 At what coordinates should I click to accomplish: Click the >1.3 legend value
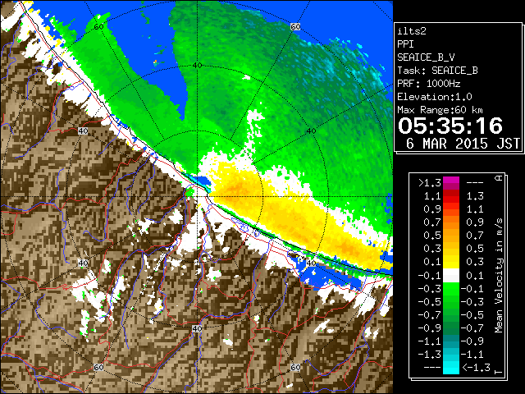click(x=430, y=183)
